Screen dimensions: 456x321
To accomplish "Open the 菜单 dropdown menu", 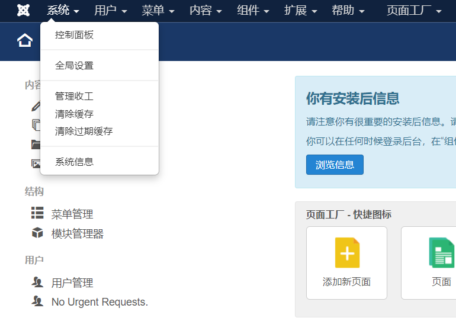I will tap(158, 11).
